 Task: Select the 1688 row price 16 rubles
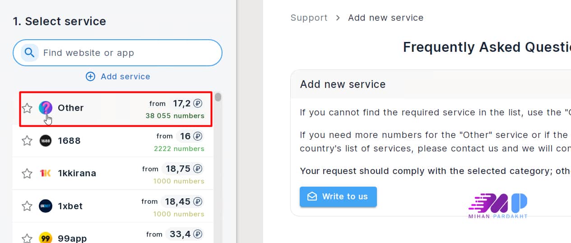coord(190,136)
